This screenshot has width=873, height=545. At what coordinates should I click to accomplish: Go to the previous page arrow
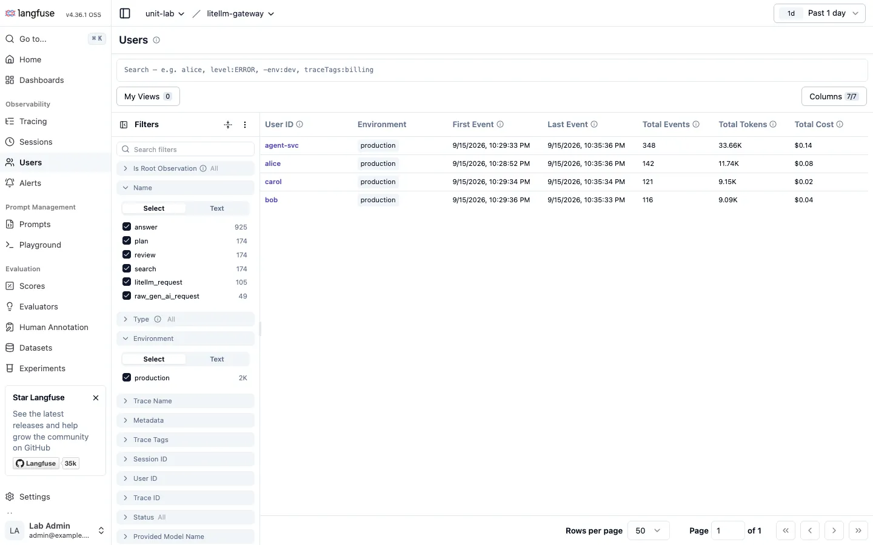coord(810,530)
